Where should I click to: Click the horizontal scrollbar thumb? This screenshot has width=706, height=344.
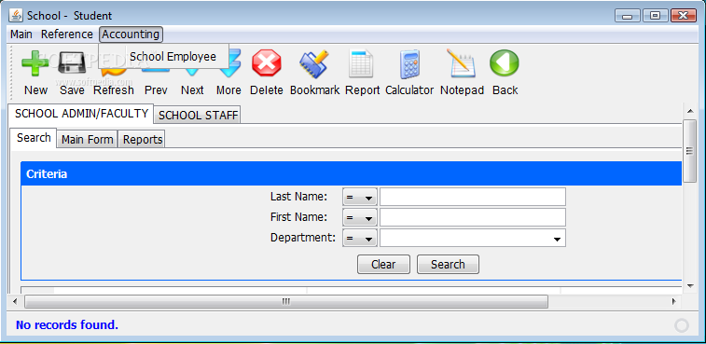pos(286,301)
